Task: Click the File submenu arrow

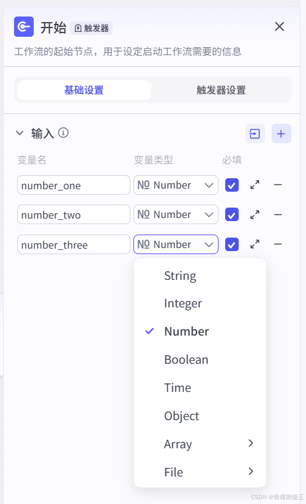Action: 251,472
